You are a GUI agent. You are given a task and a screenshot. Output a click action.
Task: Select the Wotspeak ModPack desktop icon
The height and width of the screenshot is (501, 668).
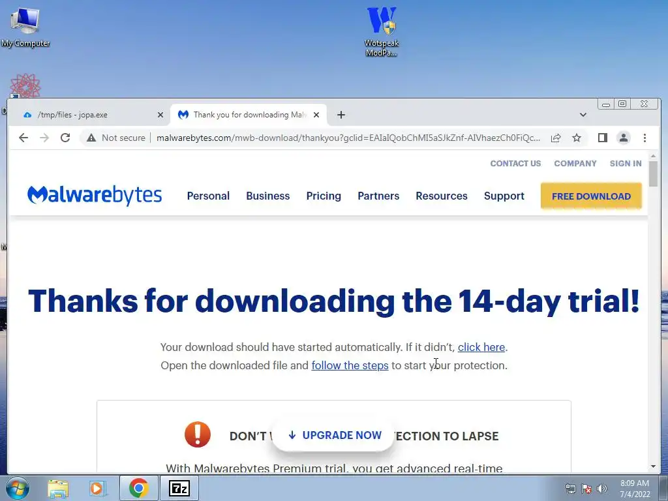382,31
